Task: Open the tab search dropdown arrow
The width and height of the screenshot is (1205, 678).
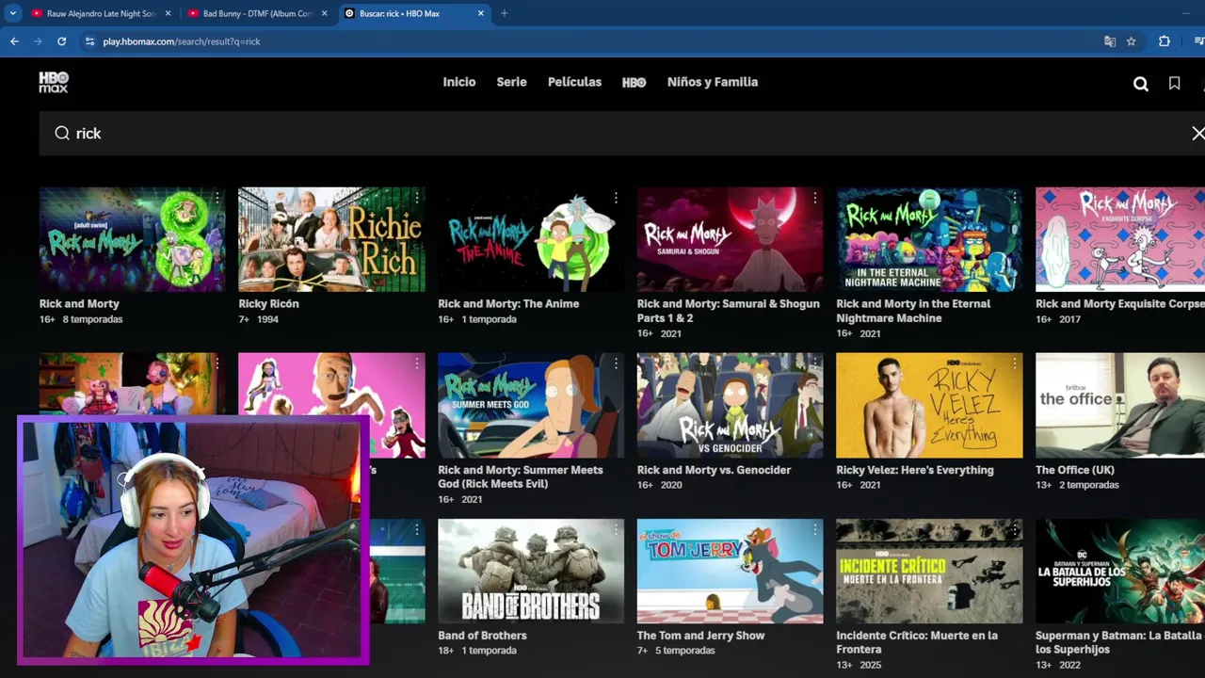Action: click(12, 13)
